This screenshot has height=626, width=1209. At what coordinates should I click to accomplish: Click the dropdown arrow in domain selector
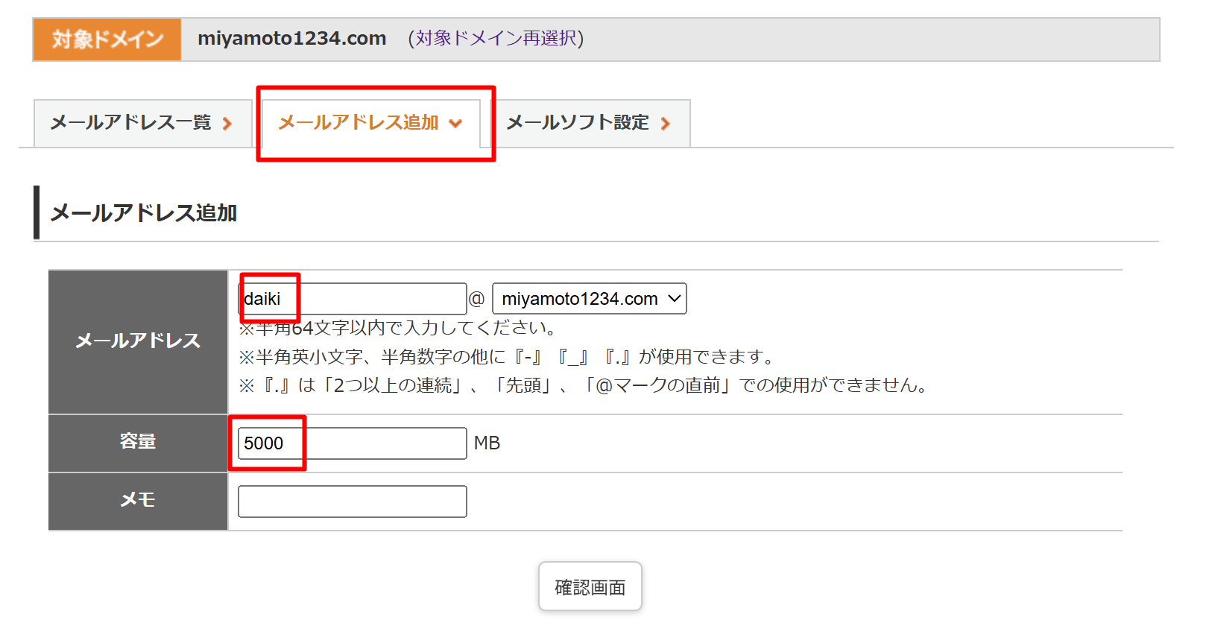click(674, 299)
